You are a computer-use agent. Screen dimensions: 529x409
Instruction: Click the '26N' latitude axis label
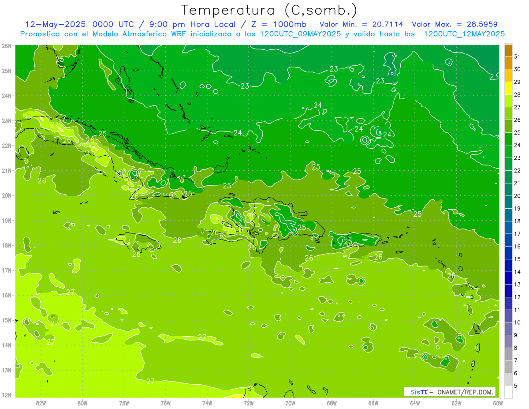(x=7, y=46)
